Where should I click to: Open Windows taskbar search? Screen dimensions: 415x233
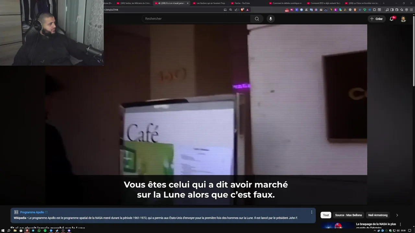tap(9, 230)
